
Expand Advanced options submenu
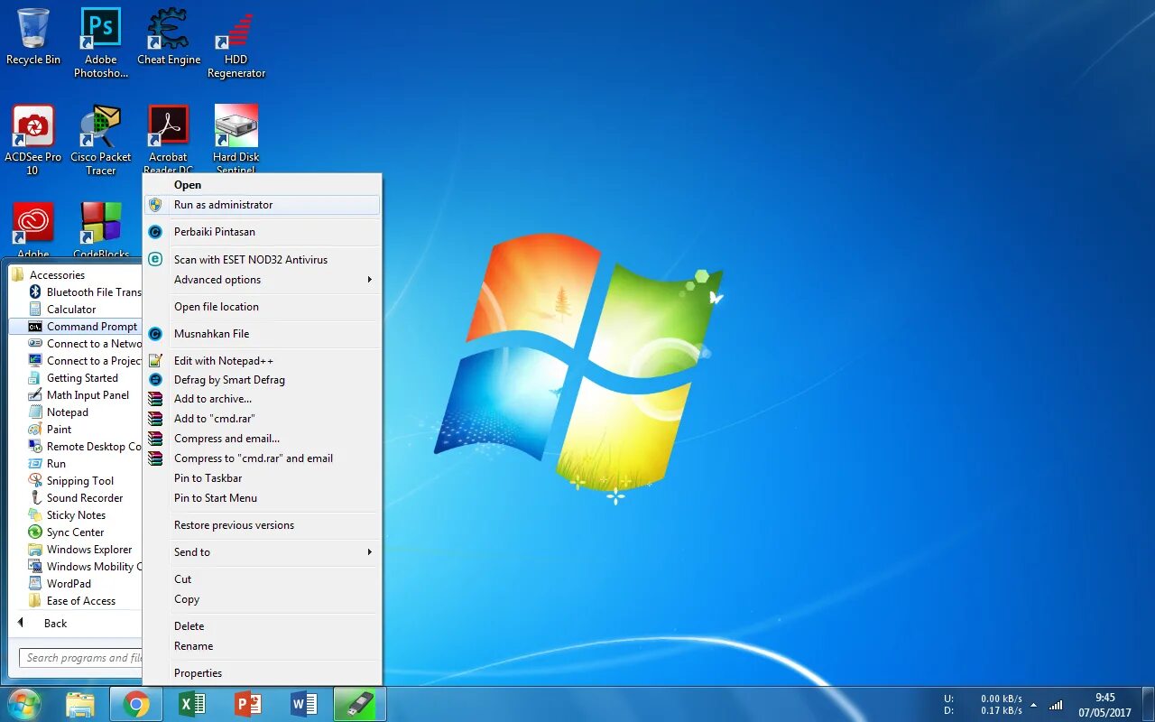click(263, 280)
